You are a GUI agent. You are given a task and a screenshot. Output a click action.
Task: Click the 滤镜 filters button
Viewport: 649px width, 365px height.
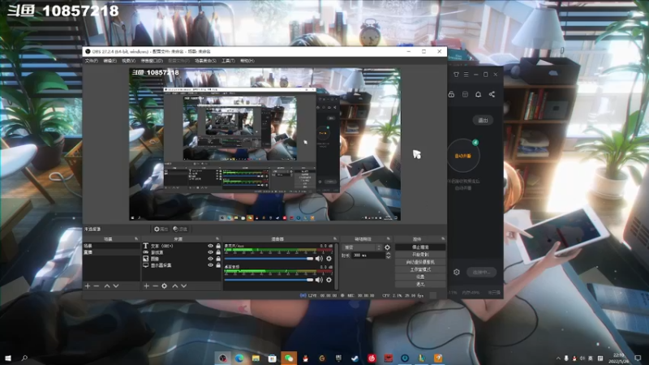[x=180, y=229]
